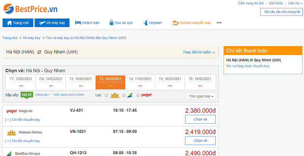The width and height of the screenshot is (304, 156).
Task: Expand Chi tiết chuyến bay for VN-1621
Action: tap(22, 141)
